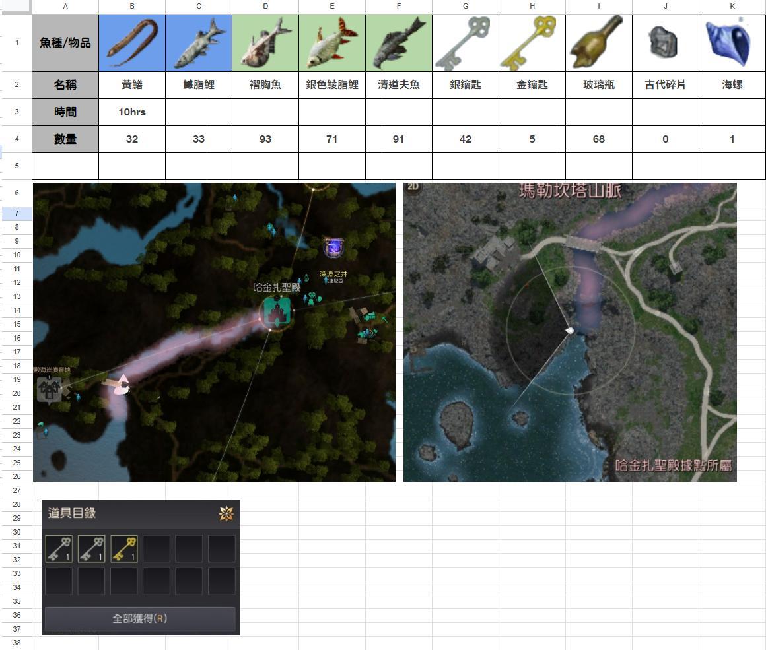The width and height of the screenshot is (766, 650).
Task: Select the cell containing 10hrs
Action: (132, 112)
